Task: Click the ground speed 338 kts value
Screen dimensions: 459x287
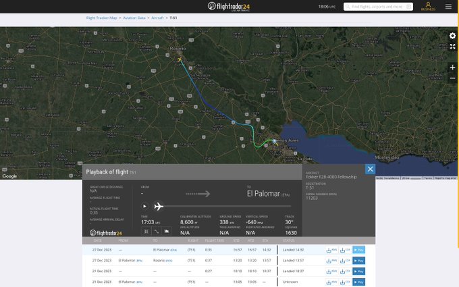Action: click(x=227, y=222)
